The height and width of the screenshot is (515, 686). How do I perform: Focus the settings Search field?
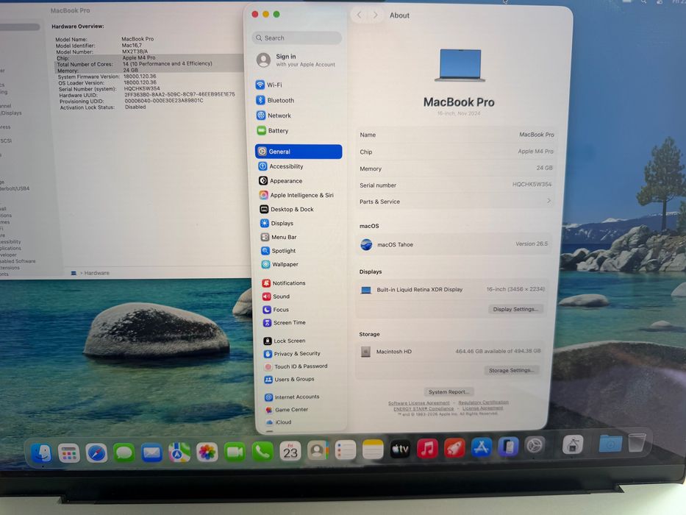(296, 38)
